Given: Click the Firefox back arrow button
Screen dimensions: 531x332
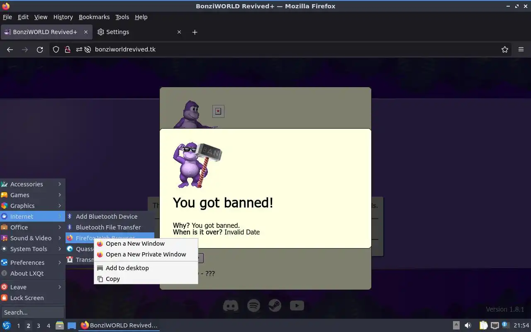Looking at the screenshot, I should pos(10,49).
